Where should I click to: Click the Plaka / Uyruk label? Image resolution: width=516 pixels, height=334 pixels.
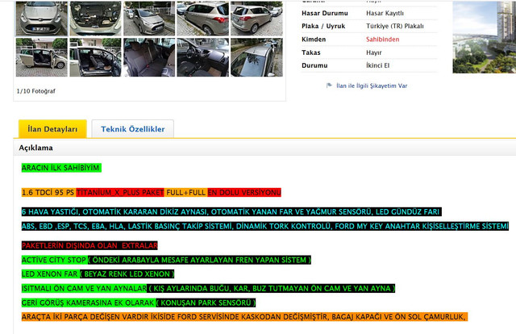pos(323,26)
